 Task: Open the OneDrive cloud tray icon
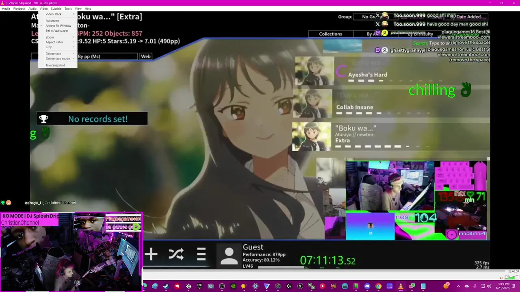point(467,286)
